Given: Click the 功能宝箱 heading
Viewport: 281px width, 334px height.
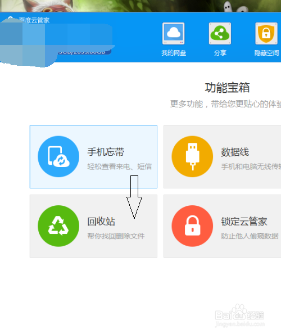Looking at the screenshot, I should coord(228,88).
